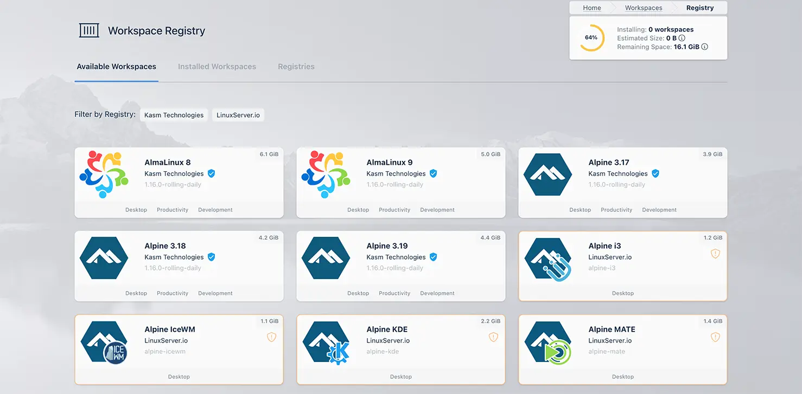Click the Alpine 3.17 hexagon logo
The image size is (802, 394).
tap(548, 174)
